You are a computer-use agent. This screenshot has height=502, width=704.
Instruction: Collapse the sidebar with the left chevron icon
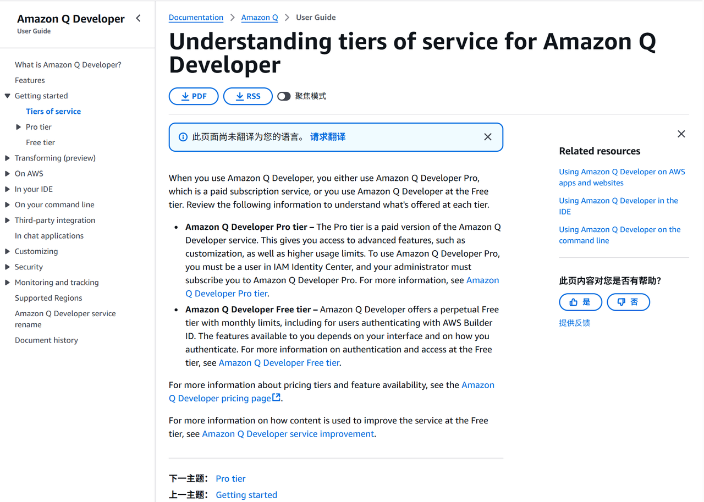[x=138, y=19]
